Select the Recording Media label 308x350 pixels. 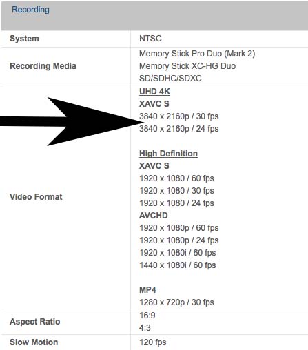(x=43, y=66)
